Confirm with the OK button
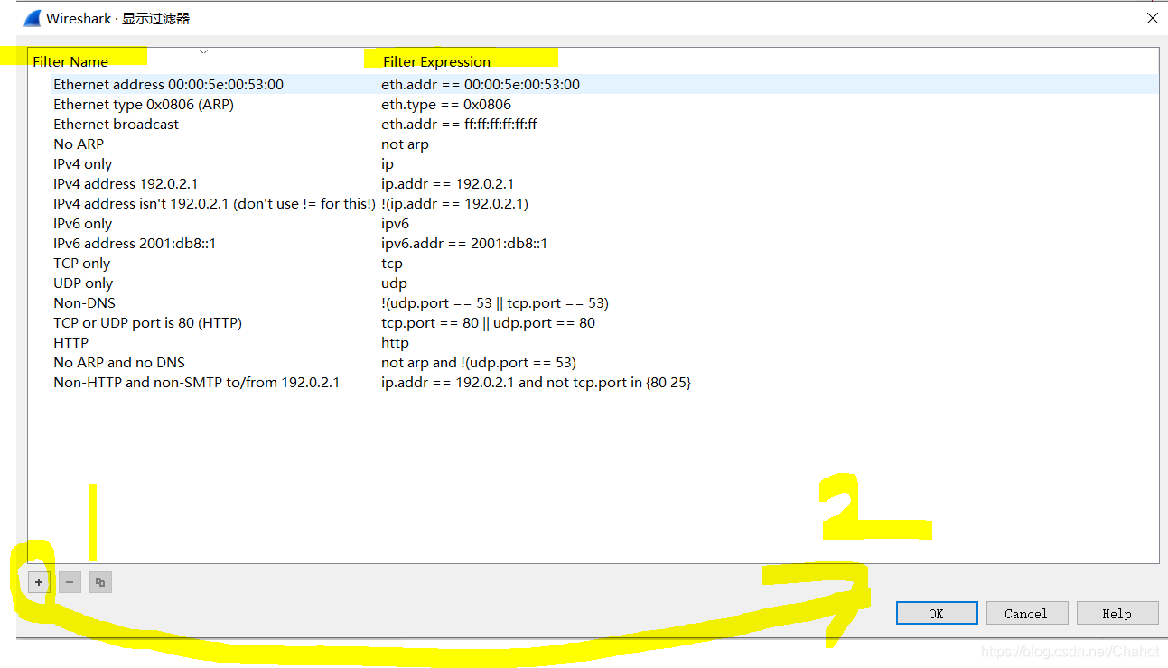The image size is (1168, 668). pyautogui.click(x=937, y=613)
